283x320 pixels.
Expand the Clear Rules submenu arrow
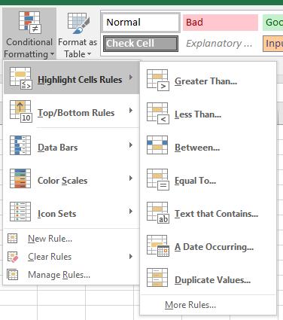131,256
